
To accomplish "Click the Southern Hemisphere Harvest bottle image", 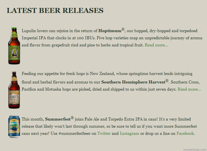I will pyautogui.click(x=14, y=90).
